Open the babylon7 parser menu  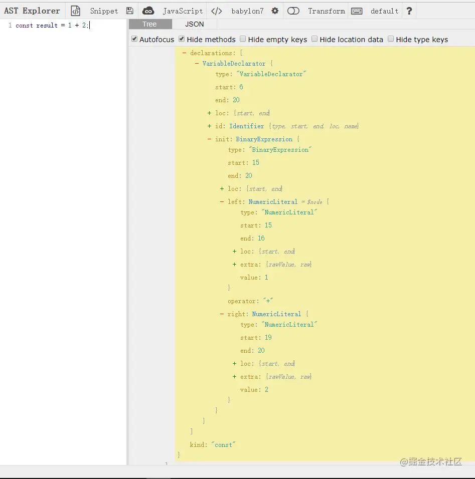click(247, 11)
